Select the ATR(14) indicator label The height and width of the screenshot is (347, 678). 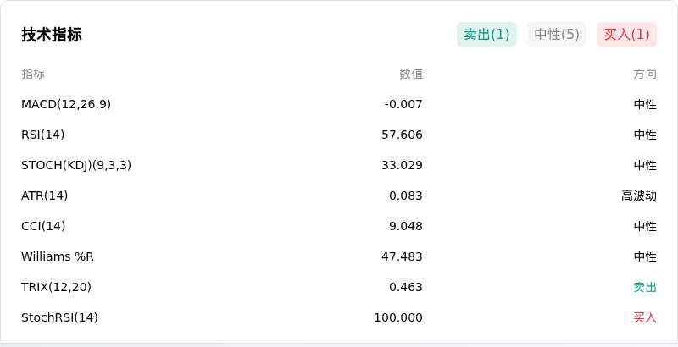[45, 196]
